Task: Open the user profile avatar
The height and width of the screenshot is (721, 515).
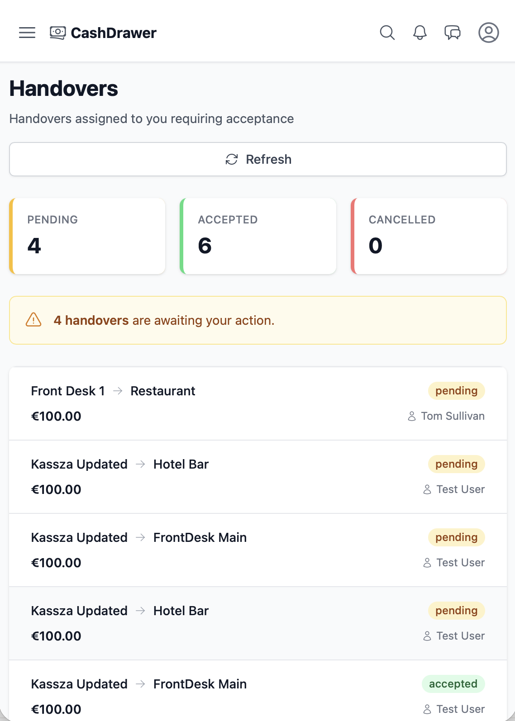Action: [489, 33]
